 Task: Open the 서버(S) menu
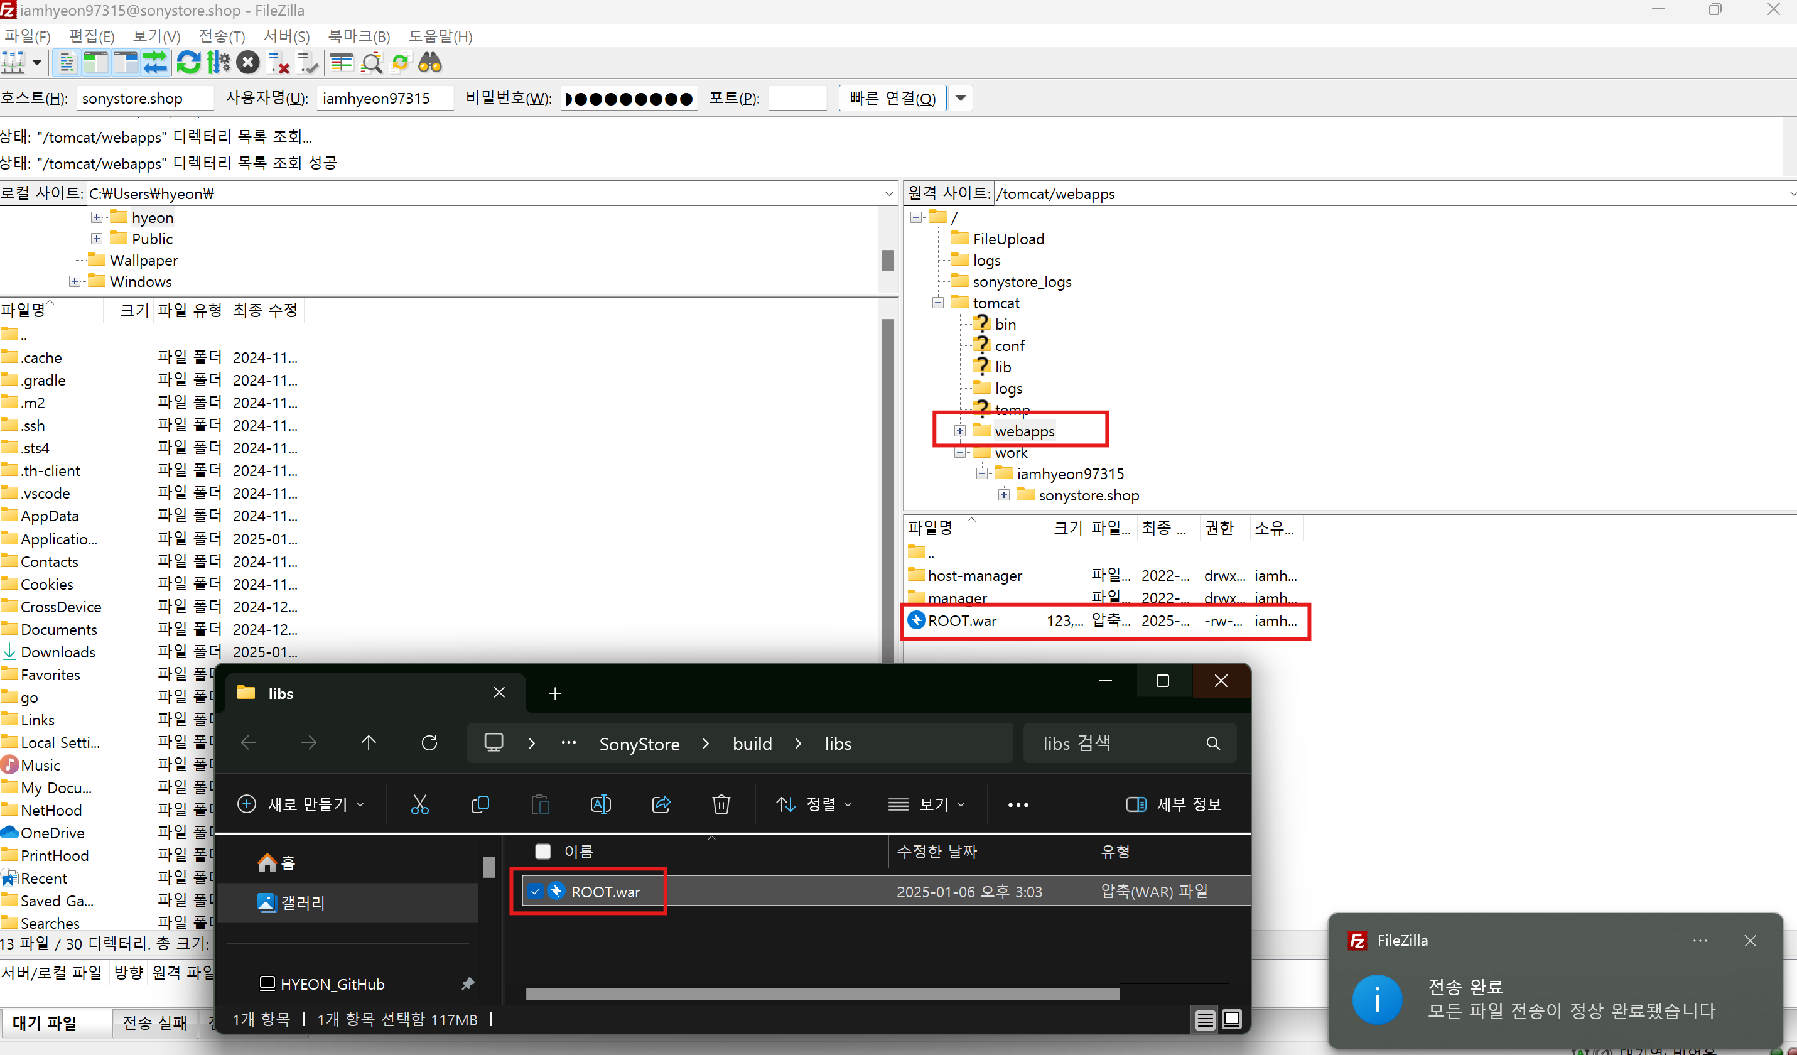click(x=286, y=36)
